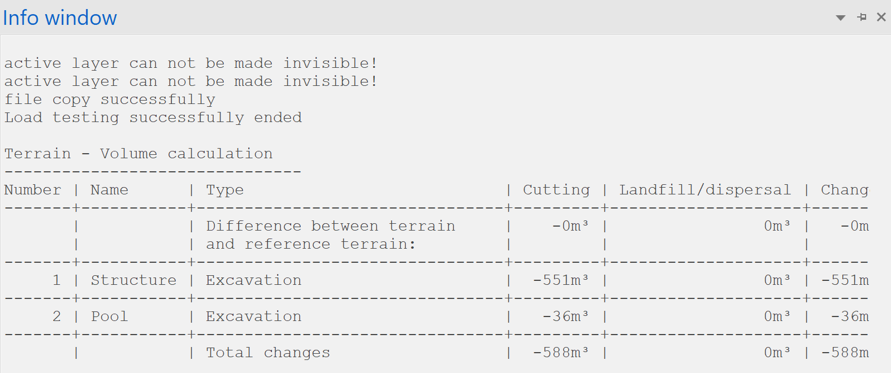Click the Name column header
Image resolution: width=891 pixels, height=373 pixels.
tap(109, 189)
